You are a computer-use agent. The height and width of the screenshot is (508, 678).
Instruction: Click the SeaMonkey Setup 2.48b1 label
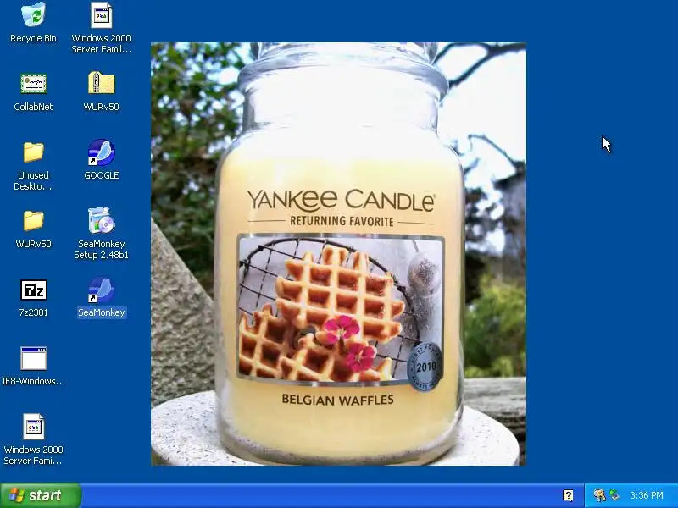click(x=101, y=249)
